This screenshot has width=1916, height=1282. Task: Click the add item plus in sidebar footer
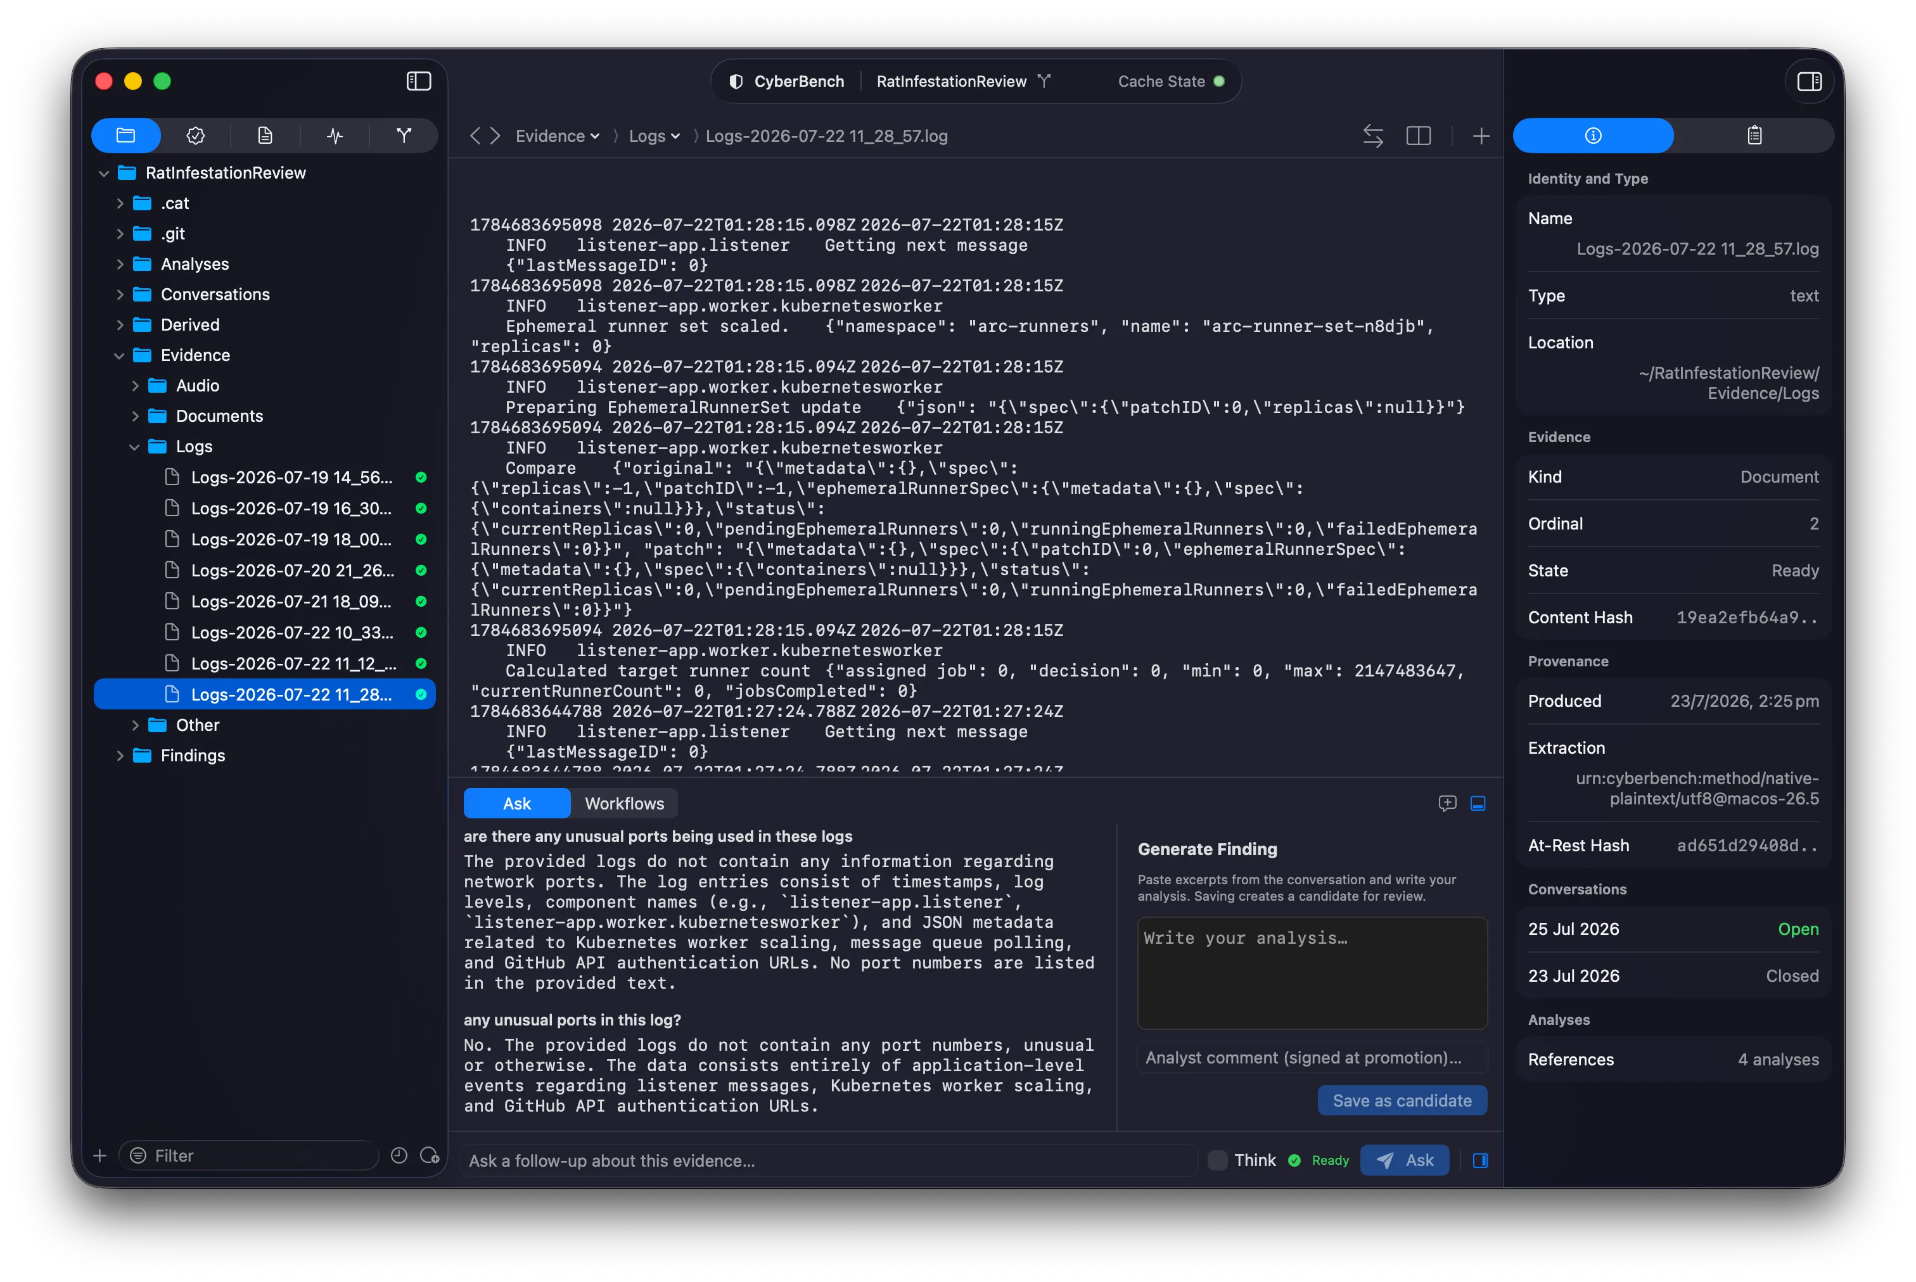(99, 1155)
